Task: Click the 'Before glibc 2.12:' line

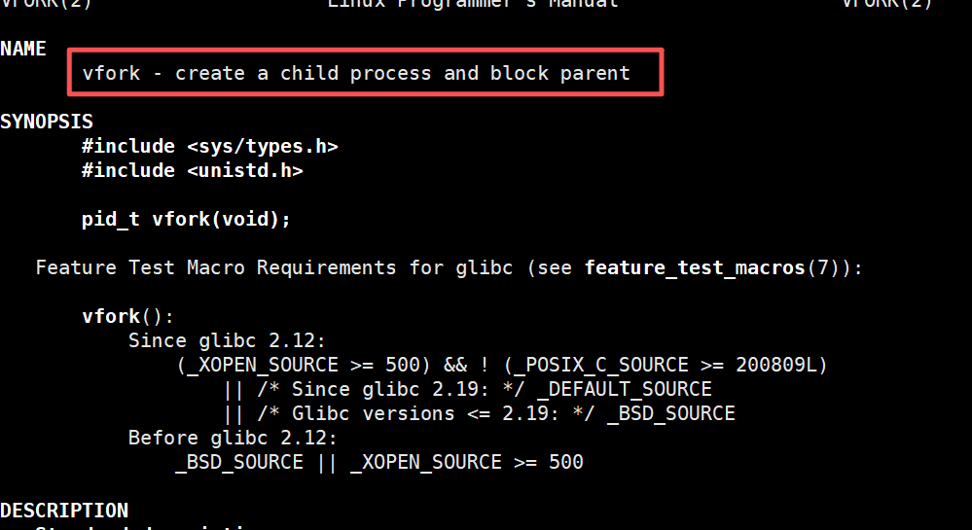Action: pos(233,439)
